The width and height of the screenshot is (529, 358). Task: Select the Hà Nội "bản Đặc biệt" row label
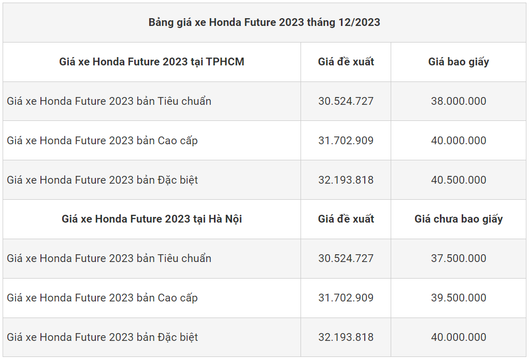103,337
